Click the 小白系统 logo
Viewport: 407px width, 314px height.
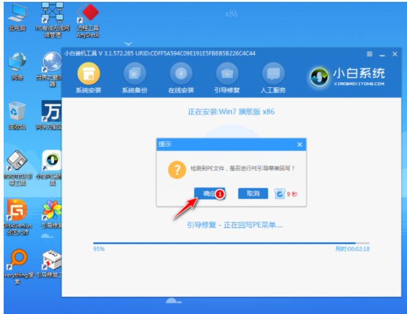347,76
